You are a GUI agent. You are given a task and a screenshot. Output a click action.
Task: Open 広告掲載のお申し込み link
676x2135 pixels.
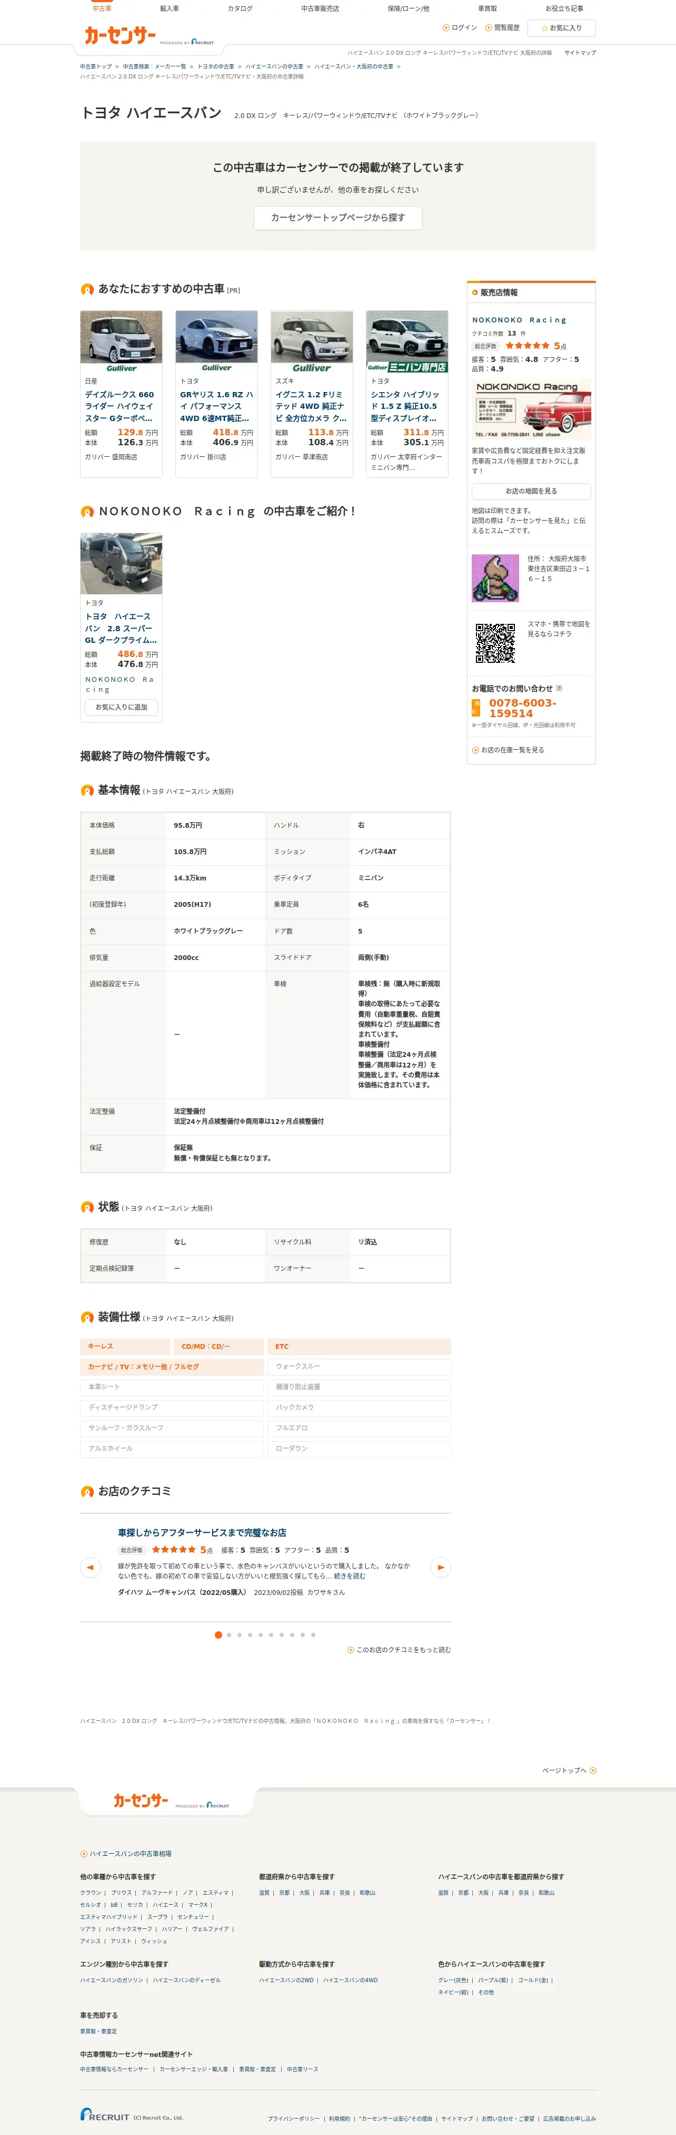point(569,2119)
